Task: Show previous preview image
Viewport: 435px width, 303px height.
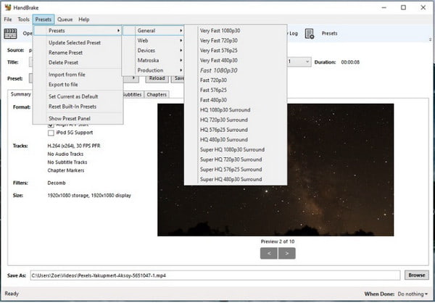Action: (x=268, y=253)
